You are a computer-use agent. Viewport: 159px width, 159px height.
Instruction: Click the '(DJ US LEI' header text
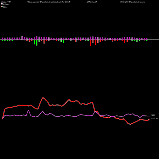pyautogui.click(x=92, y=2)
